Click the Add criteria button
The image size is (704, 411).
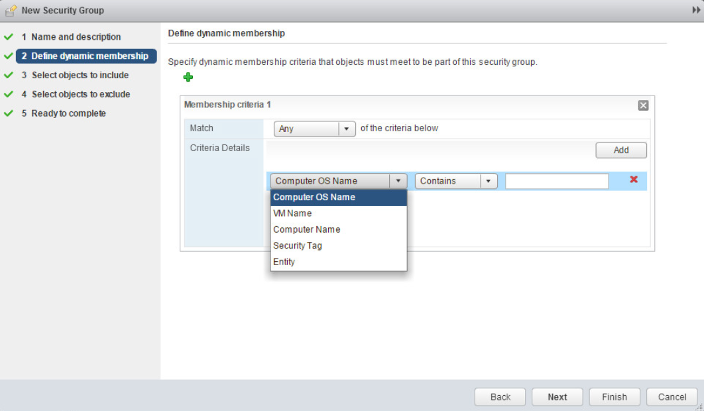coord(620,150)
